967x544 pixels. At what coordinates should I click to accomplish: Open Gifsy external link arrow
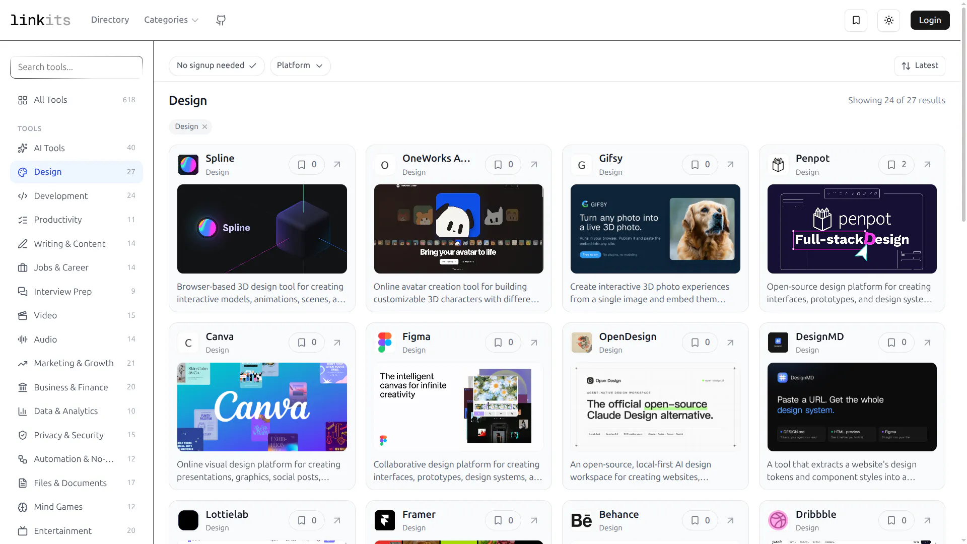click(x=731, y=165)
